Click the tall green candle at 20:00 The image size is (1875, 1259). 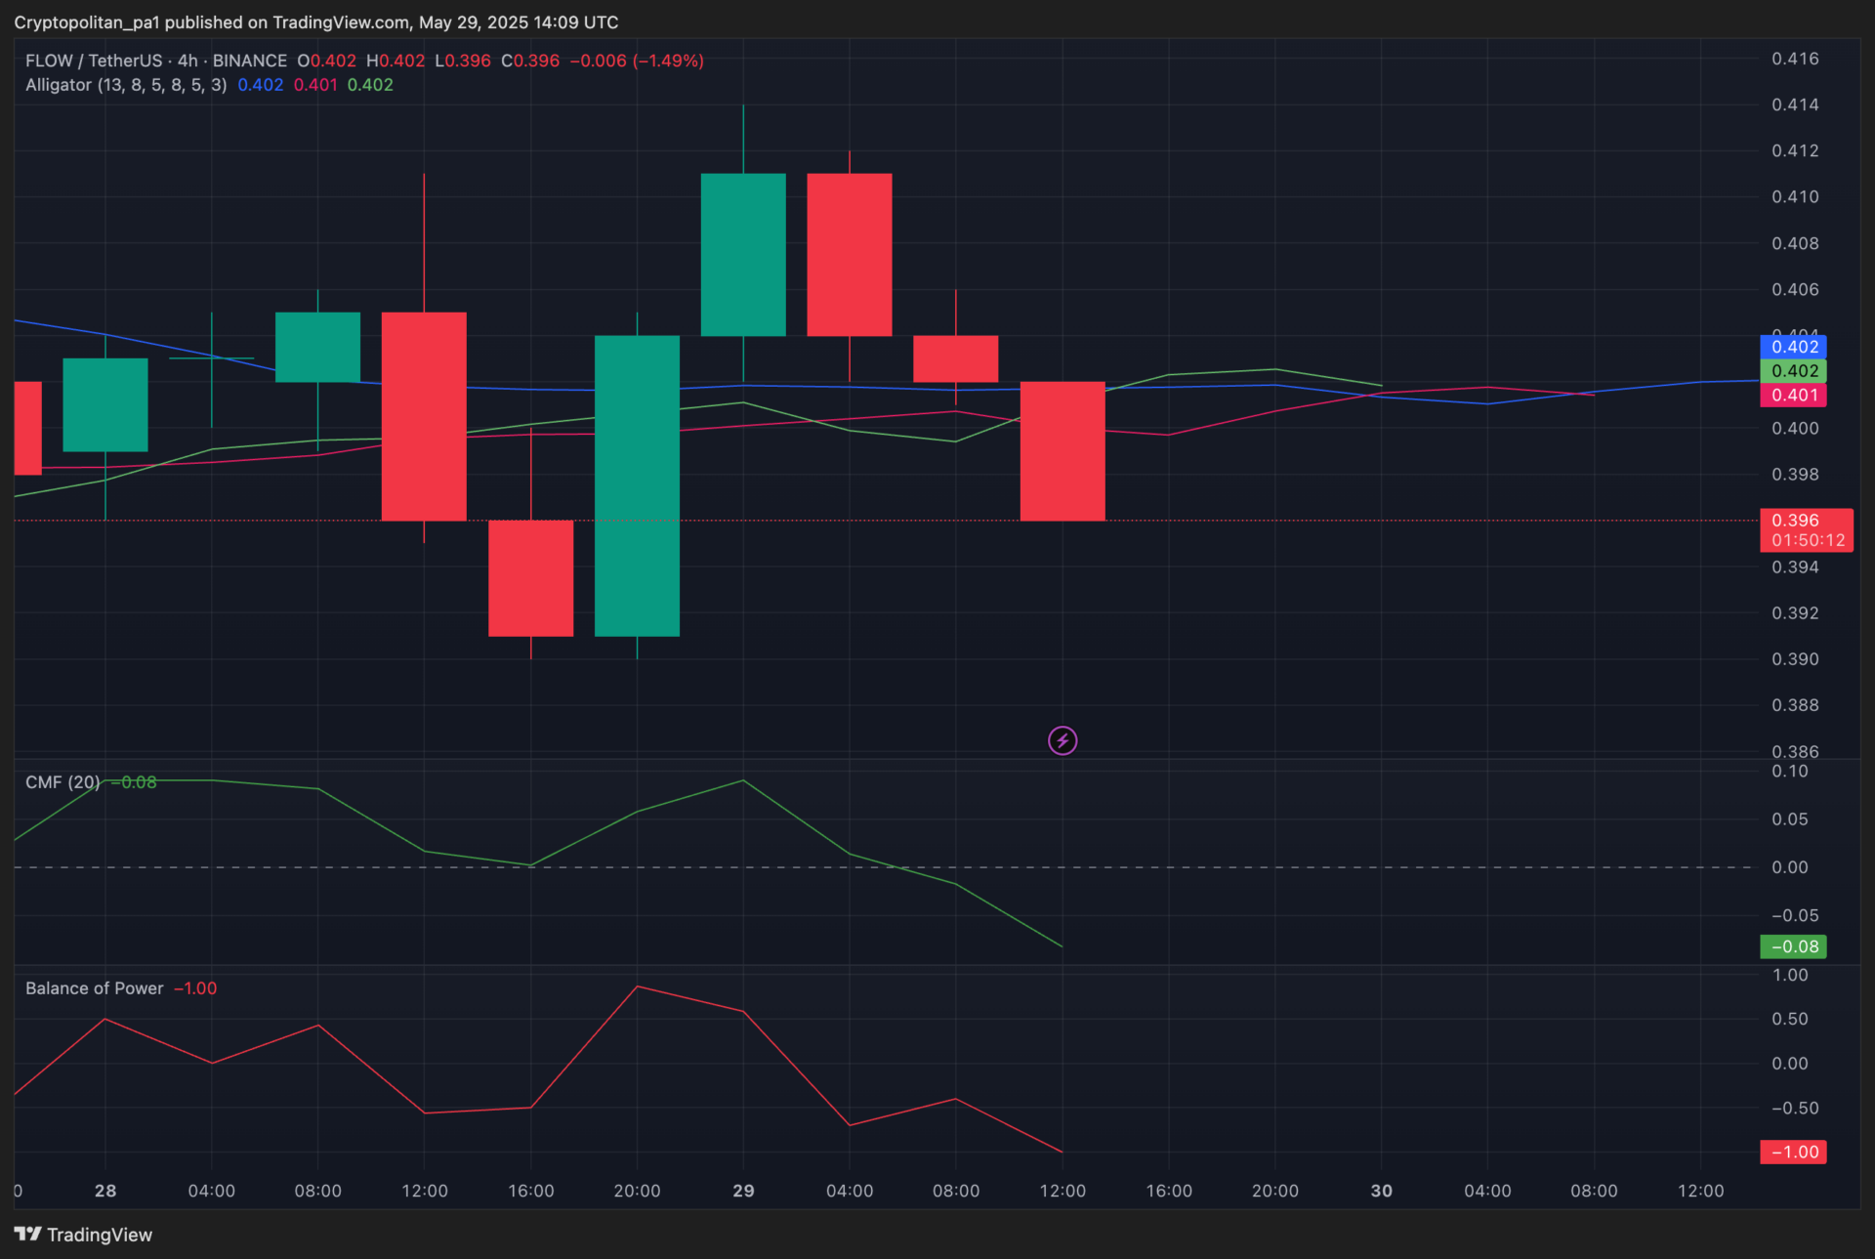coord(637,485)
